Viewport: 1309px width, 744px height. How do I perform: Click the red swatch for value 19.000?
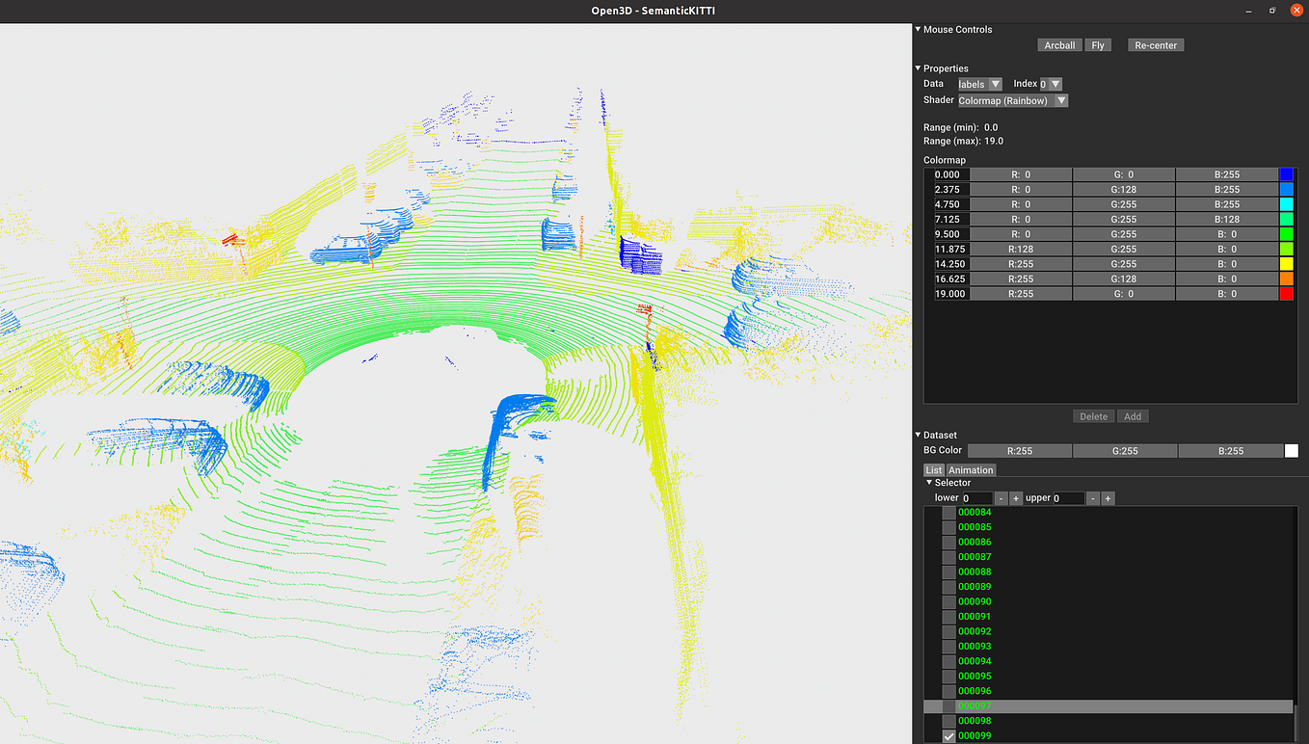pyautogui.click(x=1287, y=293)
